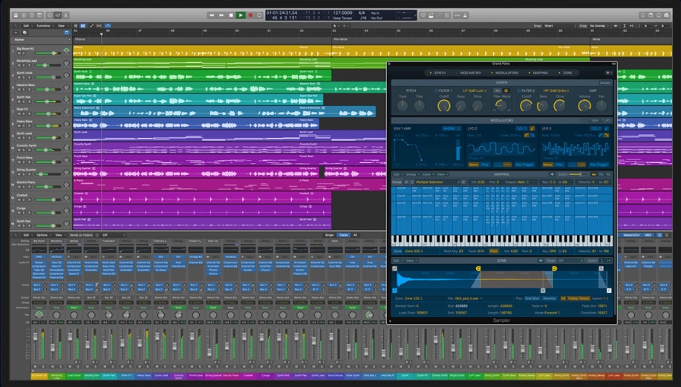Toggle Smart Controls in the control bar
Image resolution: width=681 pixels, height=387 pixels.
(x=50, y=15)
